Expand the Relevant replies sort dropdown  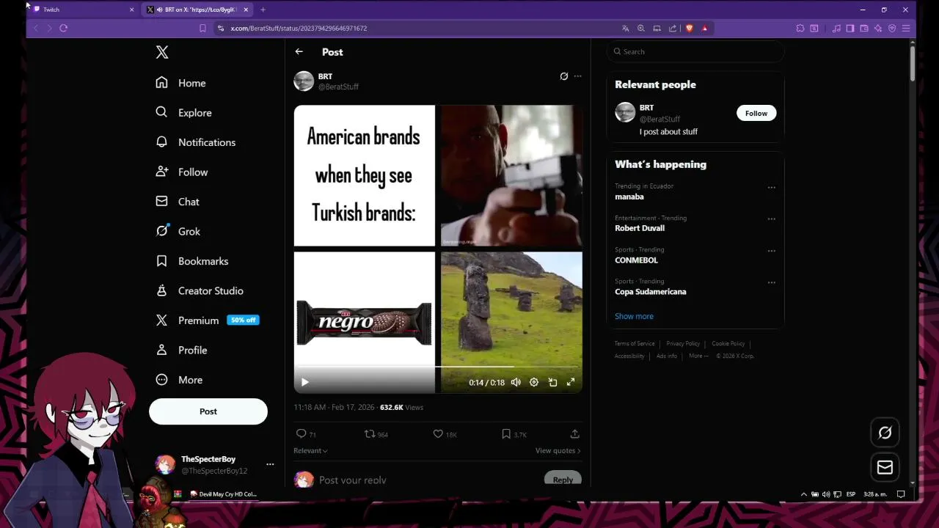[x=310, y=450]
